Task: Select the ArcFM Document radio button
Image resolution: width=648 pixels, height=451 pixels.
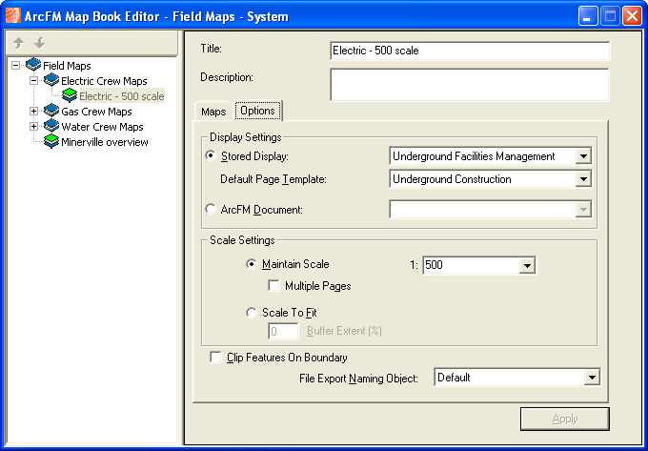Action: [211, 209]
